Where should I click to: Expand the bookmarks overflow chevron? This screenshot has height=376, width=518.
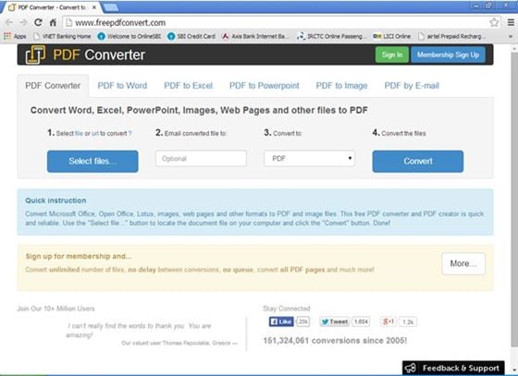[x=511, y=36]
